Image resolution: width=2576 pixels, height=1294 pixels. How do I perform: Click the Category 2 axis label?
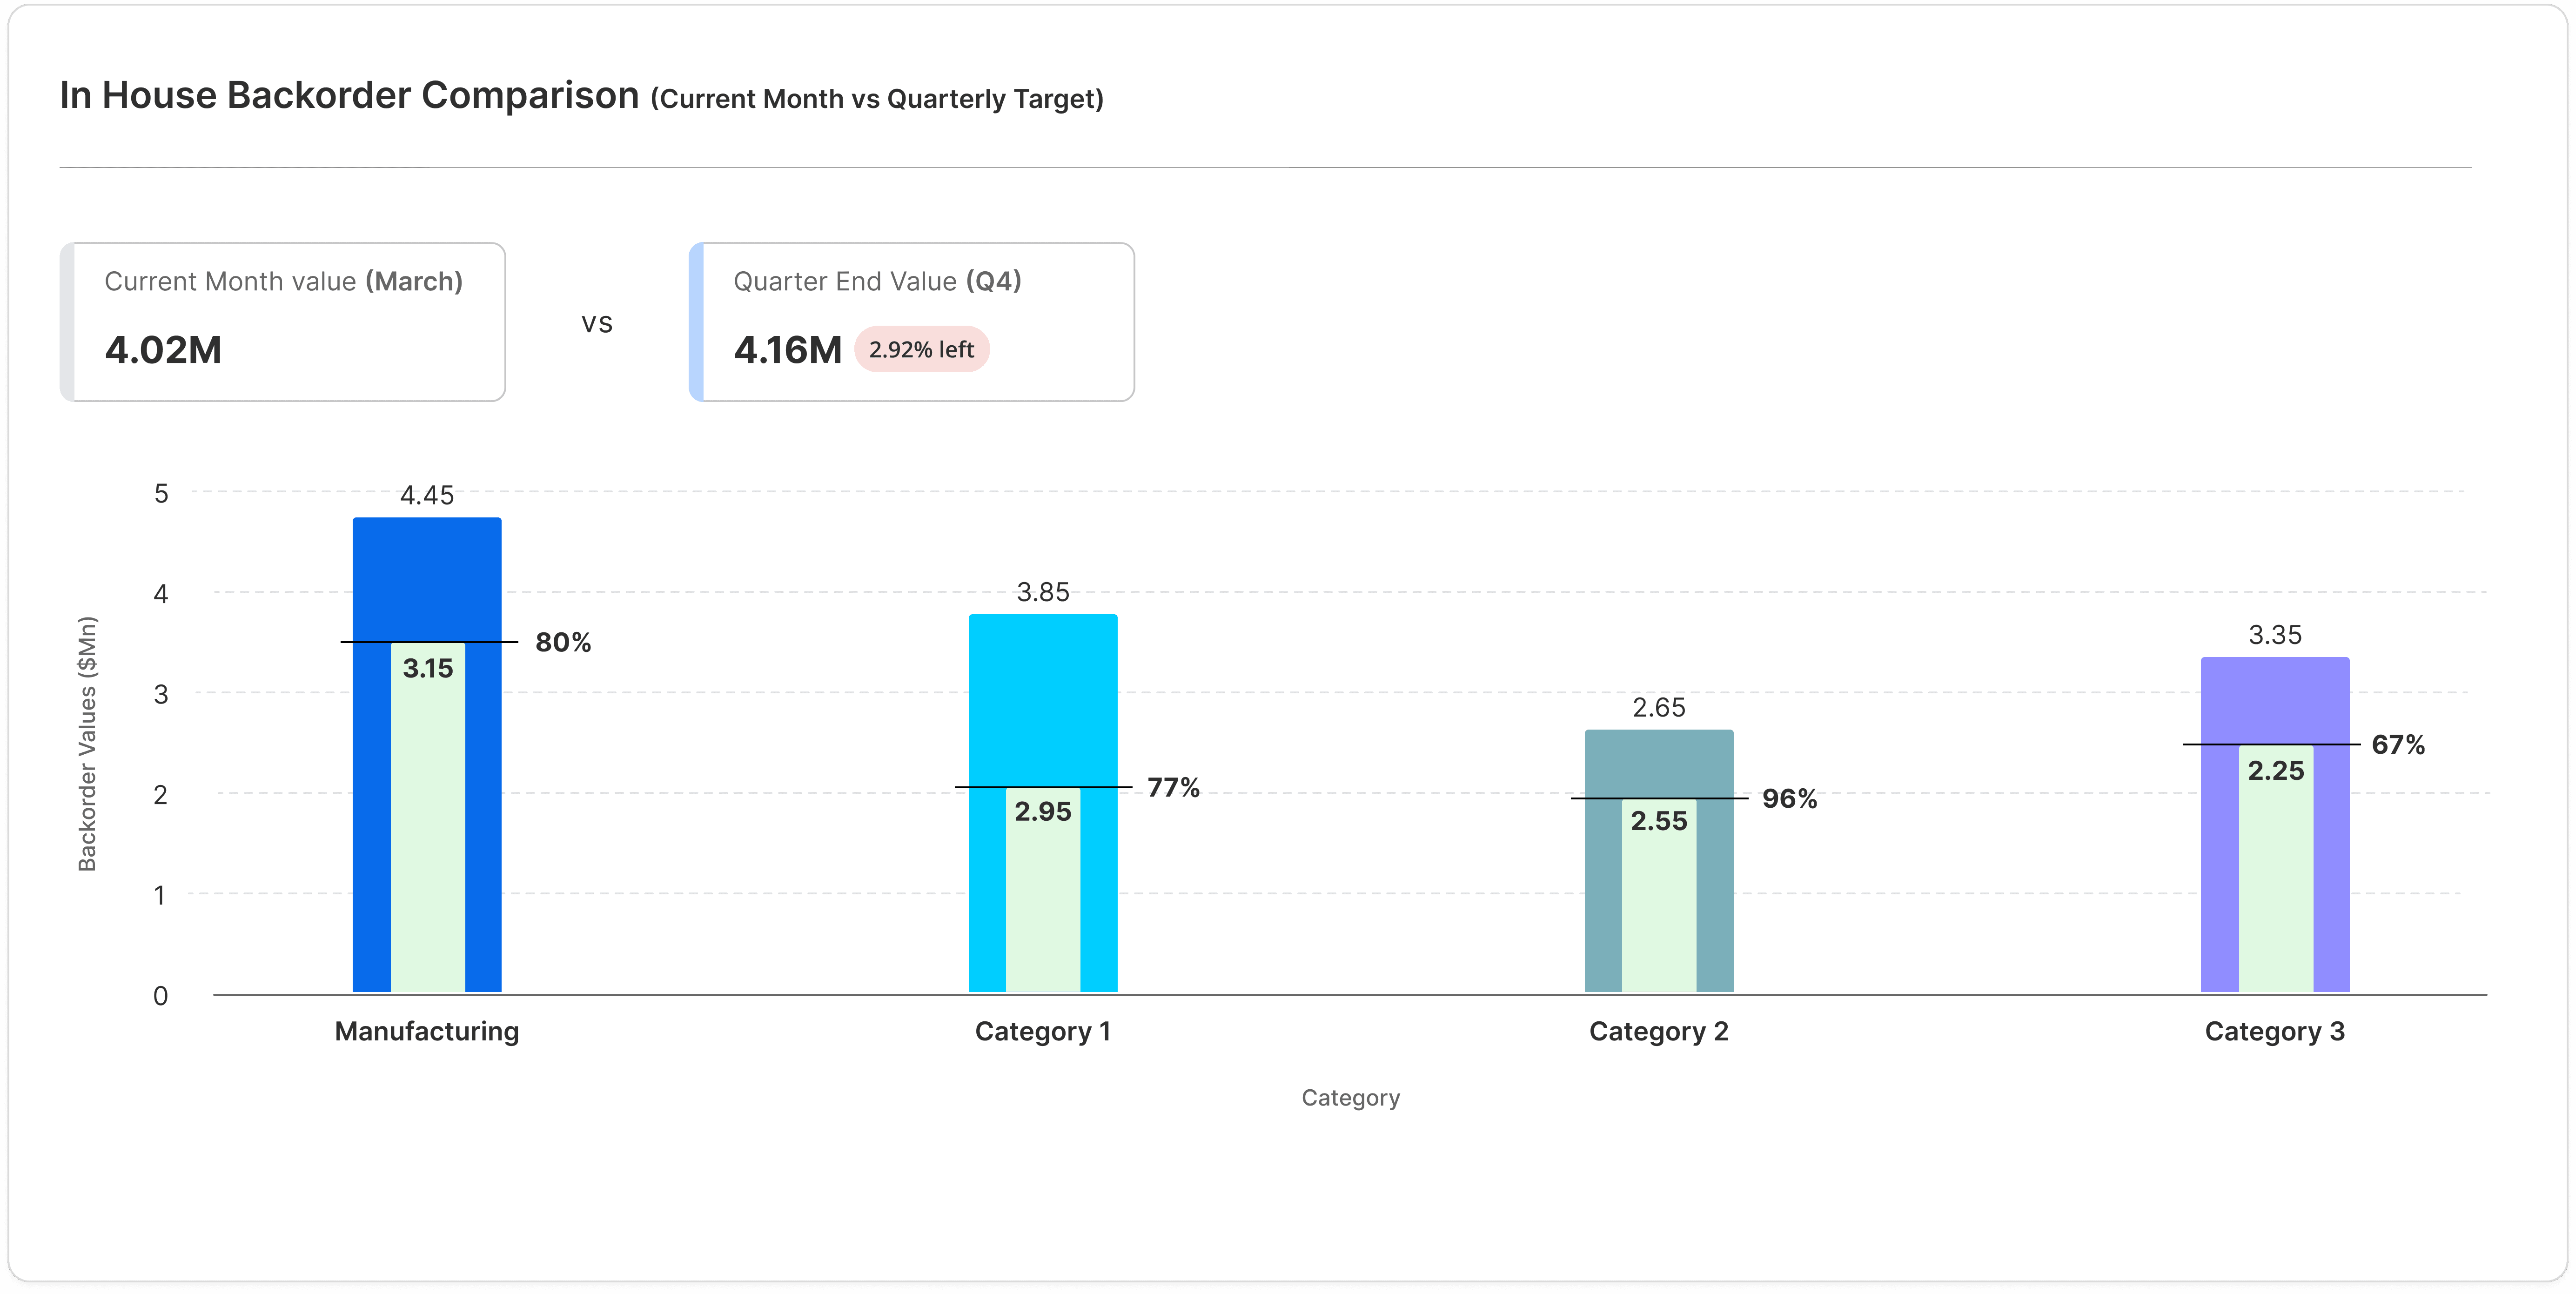(x=1658, y=1031)
